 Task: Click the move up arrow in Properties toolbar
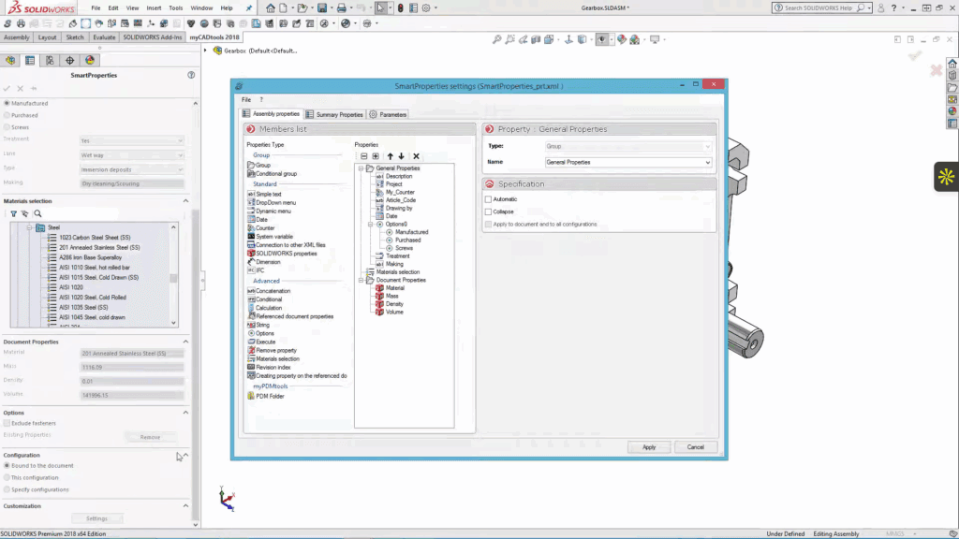(x=390, y=156)
